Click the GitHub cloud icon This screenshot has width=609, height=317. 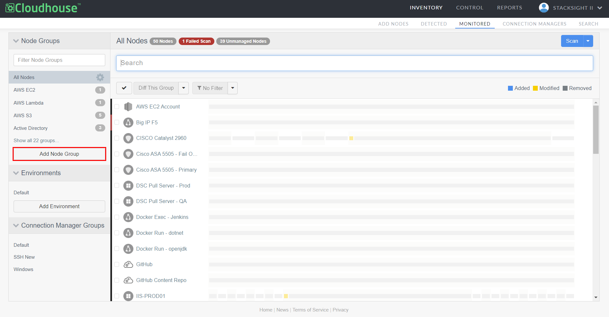coord(128,265)
